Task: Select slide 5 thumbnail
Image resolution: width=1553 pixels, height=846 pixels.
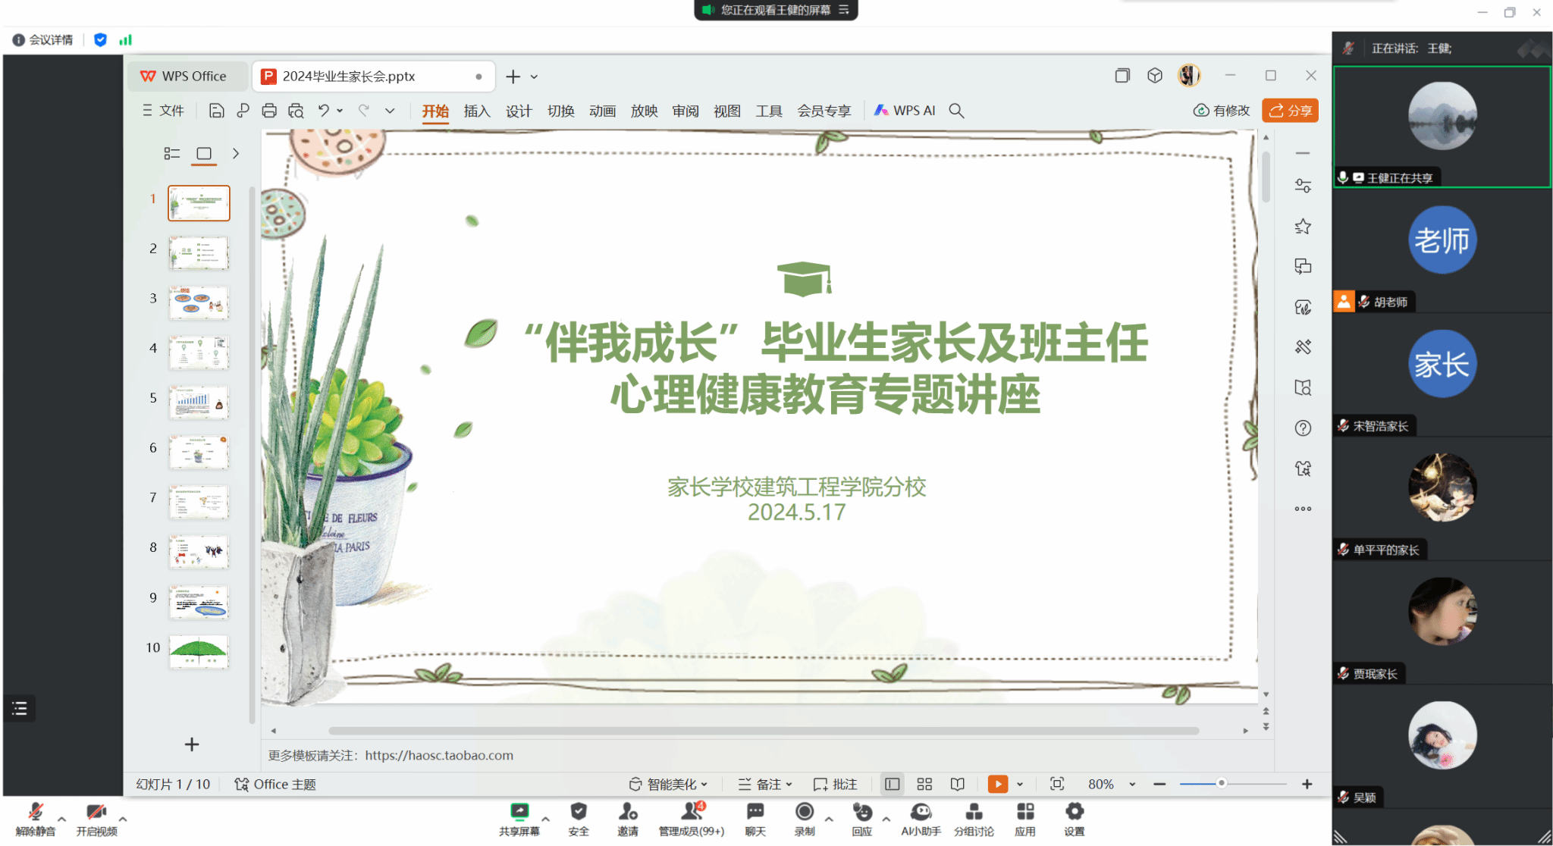Action: (x=199, y=403)
